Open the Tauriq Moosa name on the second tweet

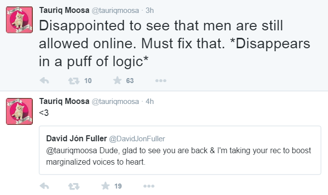tap(64, 101)
